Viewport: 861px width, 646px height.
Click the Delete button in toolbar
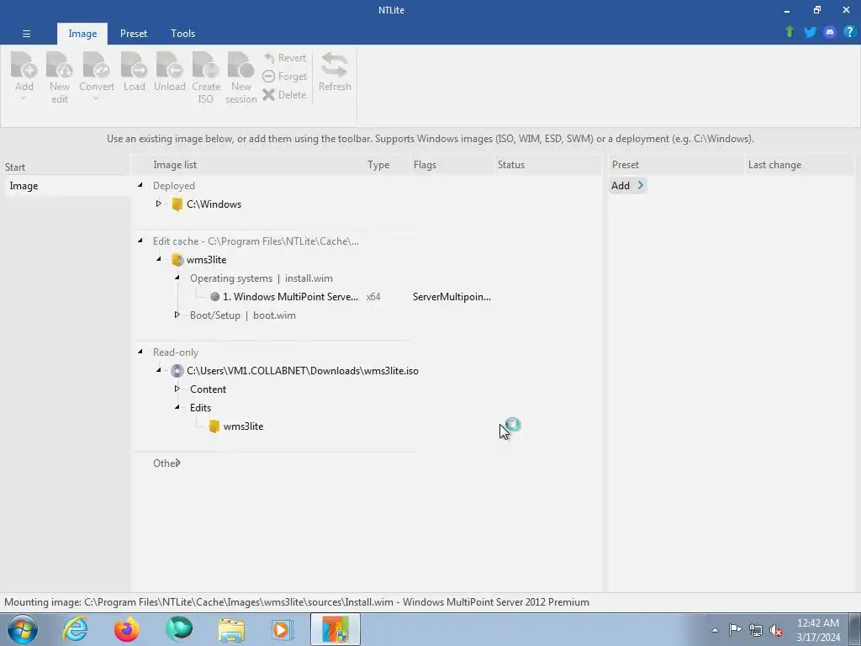pos(284,94)
